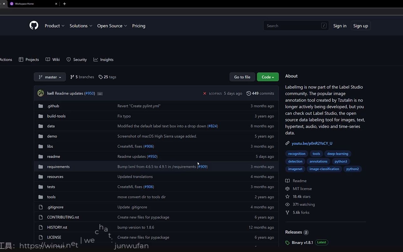This screenshot has width=403, height=252.
Task: Open the Wiki tab
Action: coord(53,60)
